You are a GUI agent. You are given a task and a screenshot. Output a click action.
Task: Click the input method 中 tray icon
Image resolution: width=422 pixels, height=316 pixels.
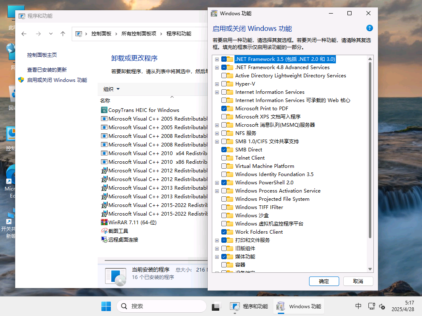358,306
